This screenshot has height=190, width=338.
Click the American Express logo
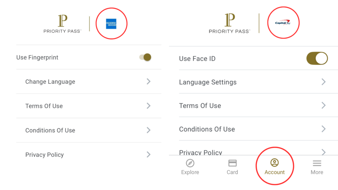coord(112,23)
